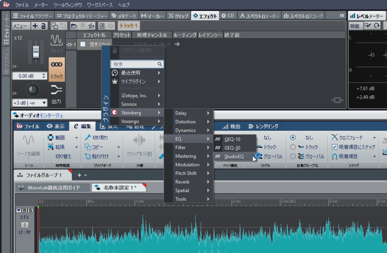Click the 切り取り scissors icon
The image size is (387, 253).
click(88, 137)
